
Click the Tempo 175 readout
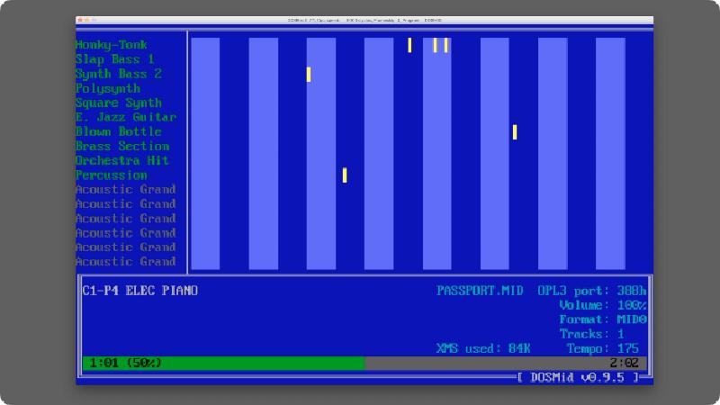point(603,348)
